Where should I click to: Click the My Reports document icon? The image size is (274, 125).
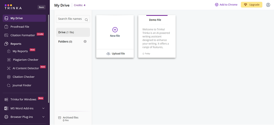[x=9, y=51]
